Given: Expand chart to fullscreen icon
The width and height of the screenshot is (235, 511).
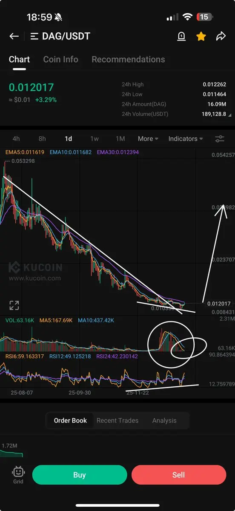Looking at the screenshot, I should [14, 305].
